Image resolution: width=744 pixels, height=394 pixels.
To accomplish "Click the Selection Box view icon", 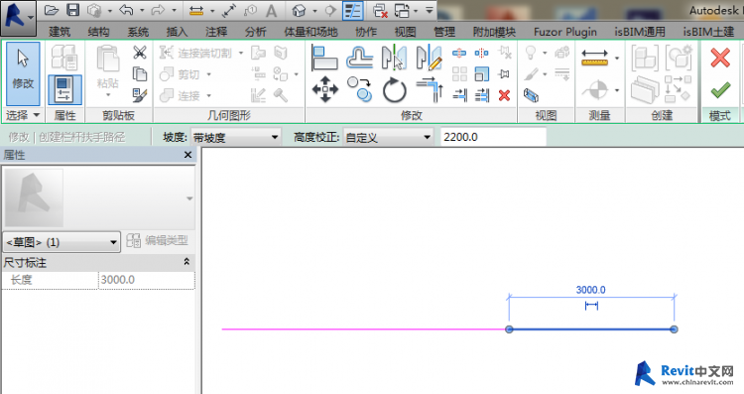I will [x=531, y=95].
